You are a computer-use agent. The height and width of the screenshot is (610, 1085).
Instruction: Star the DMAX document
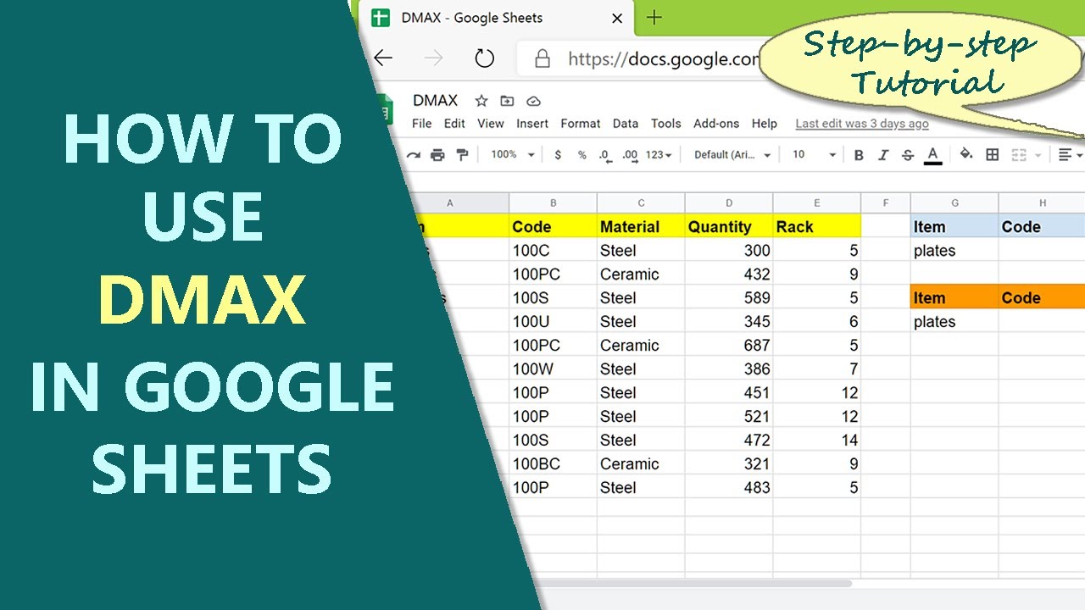[x=481, y=101]
